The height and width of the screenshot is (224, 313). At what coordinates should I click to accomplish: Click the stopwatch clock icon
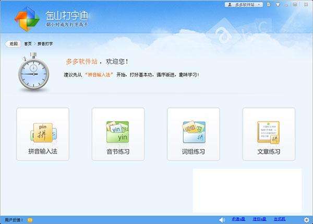coord(33,72)
